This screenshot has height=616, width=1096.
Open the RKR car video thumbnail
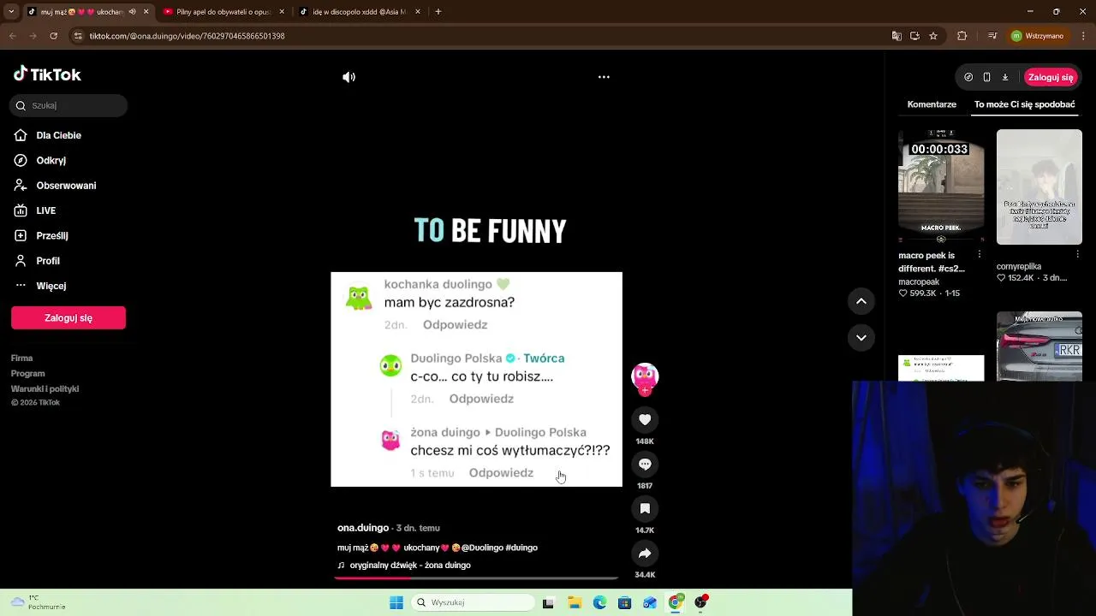click(1039, 346)
